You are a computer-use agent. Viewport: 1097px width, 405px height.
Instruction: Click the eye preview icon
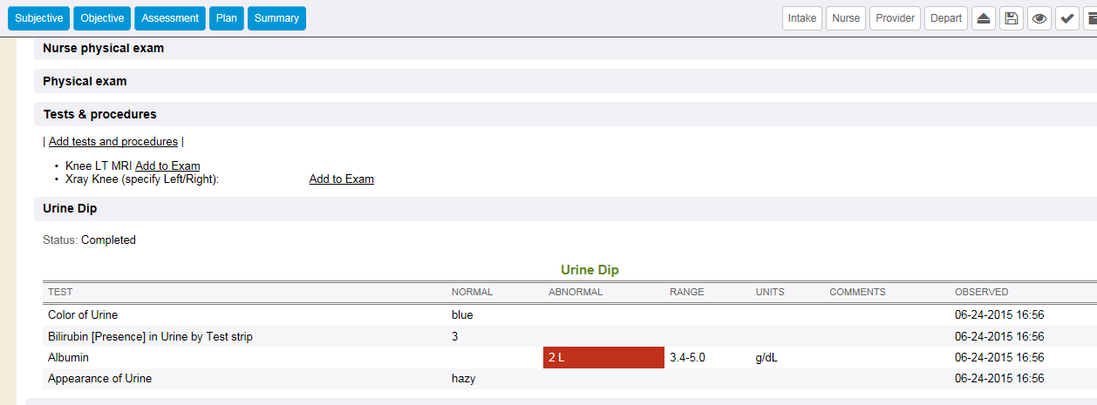pyautogui.click(x=1039, y=18)
